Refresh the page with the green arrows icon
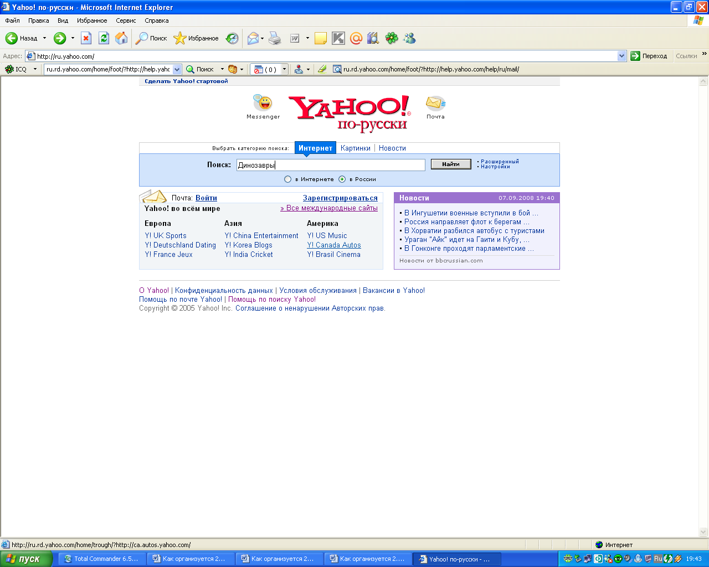 point(104,38)
